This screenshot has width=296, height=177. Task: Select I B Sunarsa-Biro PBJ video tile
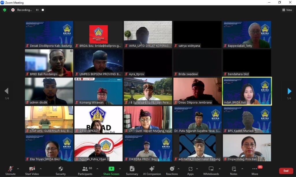tap(148, 91)
